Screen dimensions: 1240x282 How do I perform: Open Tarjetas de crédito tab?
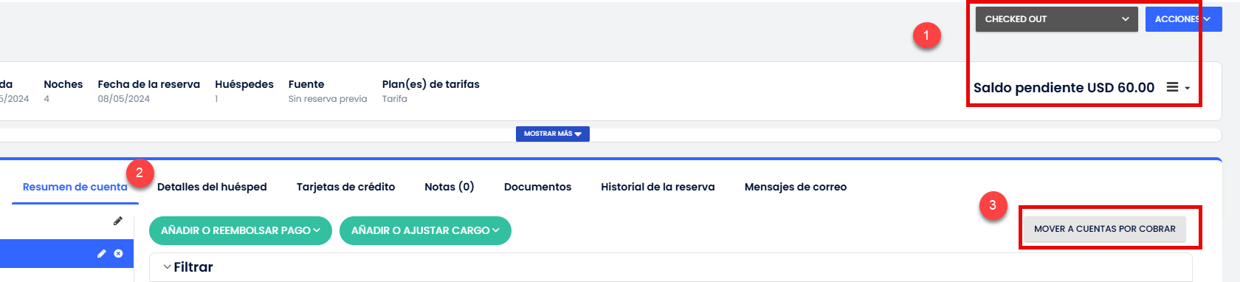coord(345,187)
